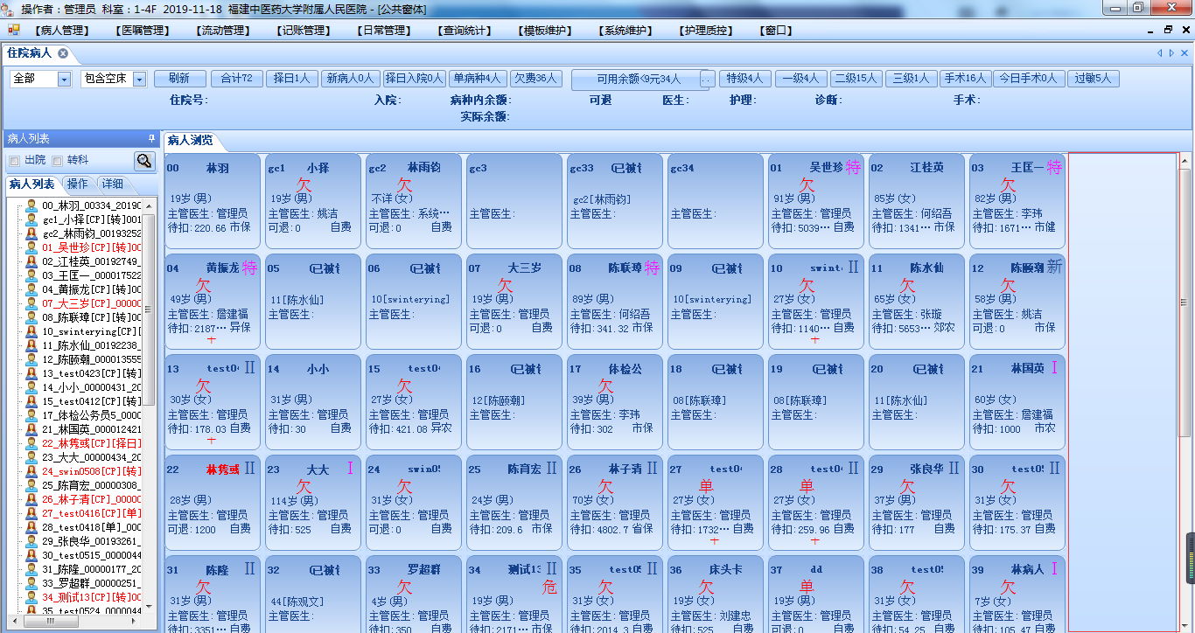The height and width of the screenshot is (633, 1195).
Task: Open the 记账管理 menu
Action: pyautogui.click(x=304, y=31)
